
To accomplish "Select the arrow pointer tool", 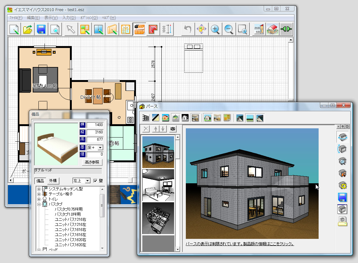I will pyautogui.click(x=71, y=29).
